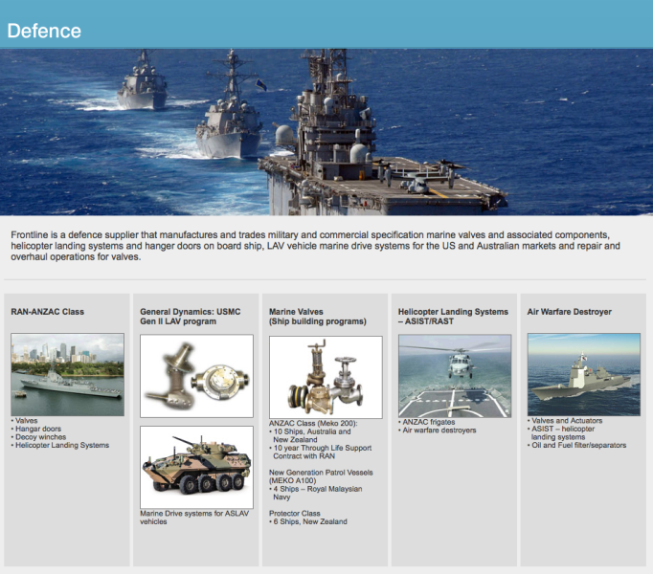Click the Air Warfare Destroyer card title
This screenshot has height=574, width=653.
coord(569,312)
